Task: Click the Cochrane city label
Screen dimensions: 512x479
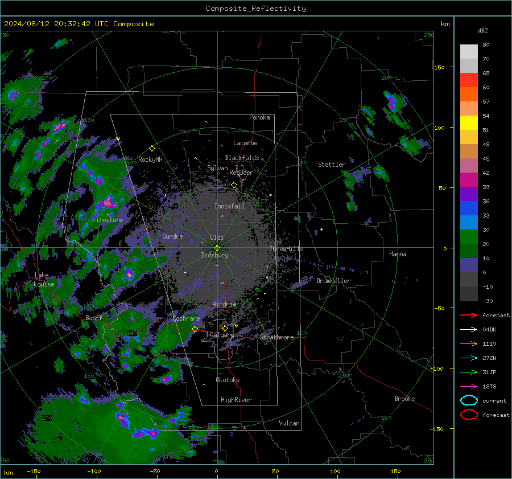Action: 186,318
